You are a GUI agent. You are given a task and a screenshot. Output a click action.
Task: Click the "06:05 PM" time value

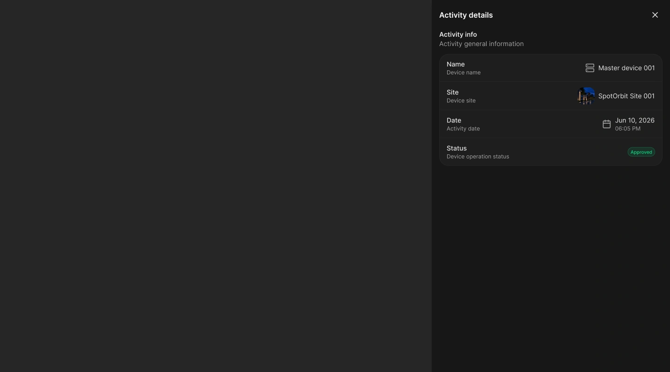[x=628, y=129]
